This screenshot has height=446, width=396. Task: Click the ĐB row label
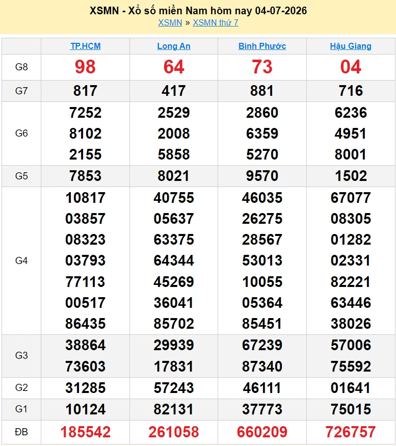click(21, 432)
